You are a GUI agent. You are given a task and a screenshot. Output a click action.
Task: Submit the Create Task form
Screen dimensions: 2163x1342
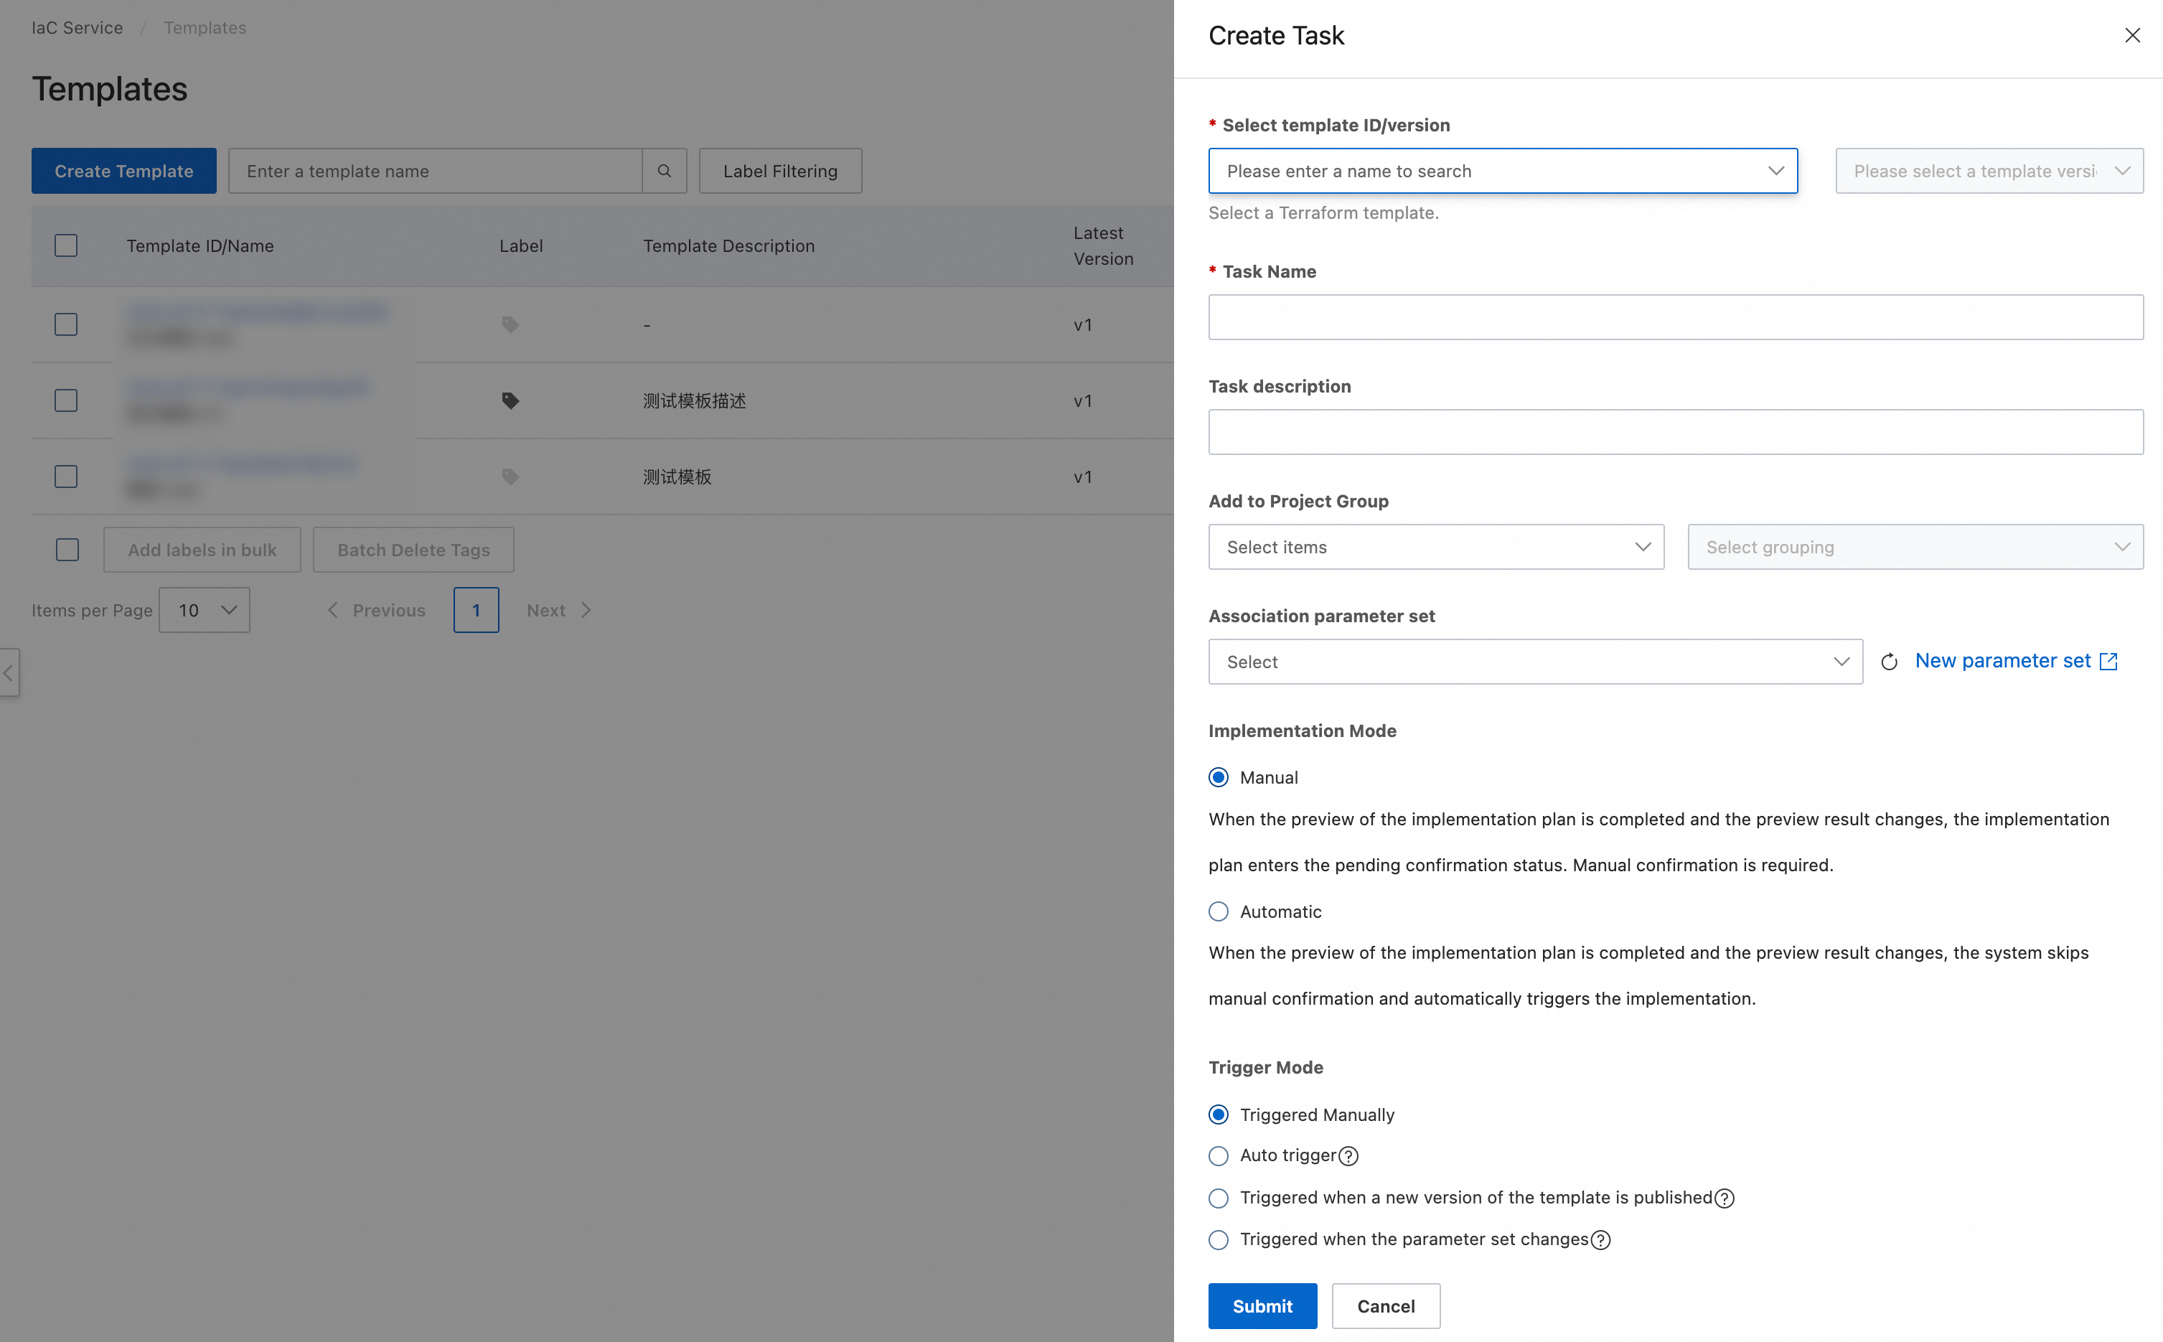1262,1305
